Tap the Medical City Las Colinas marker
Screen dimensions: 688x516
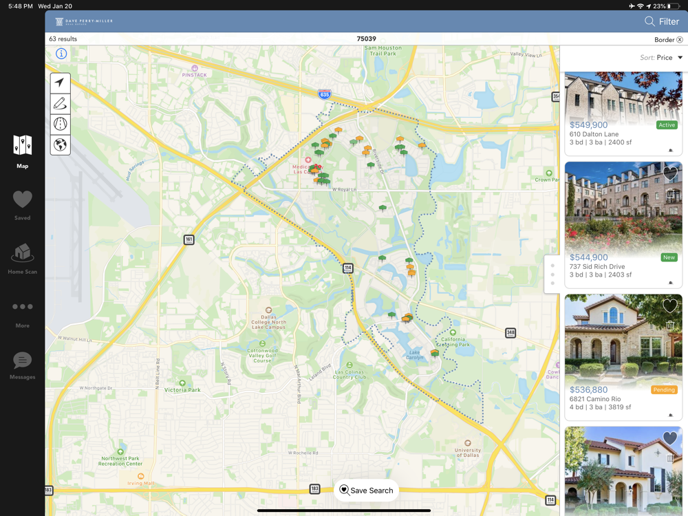308,160
